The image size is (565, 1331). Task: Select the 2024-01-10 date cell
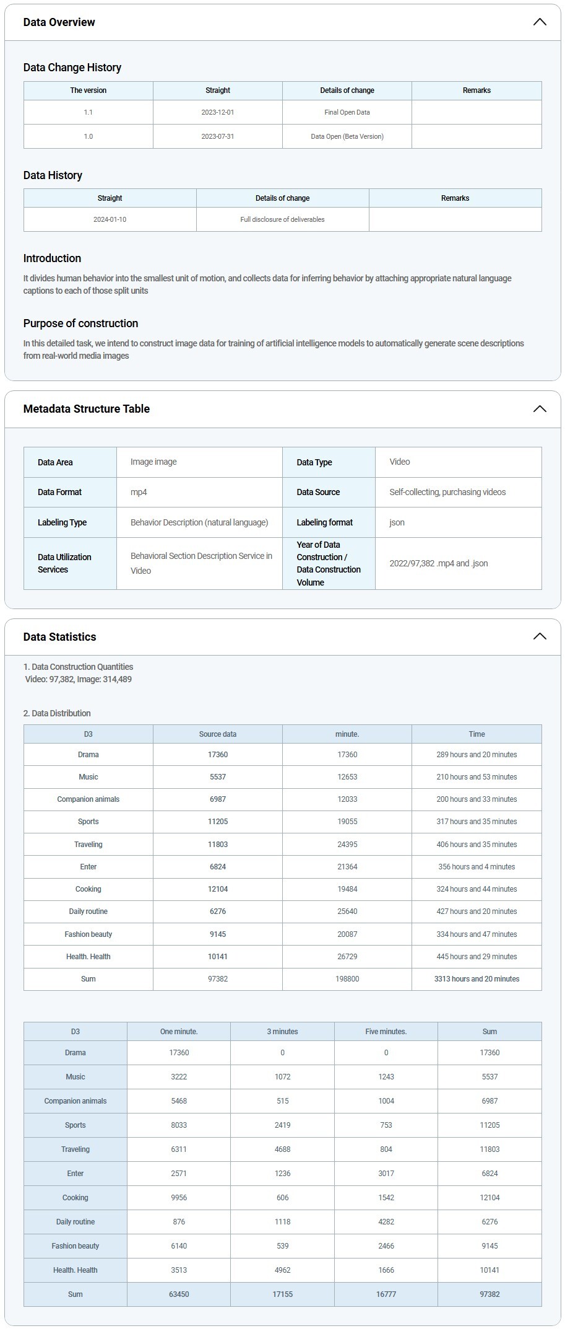(110, 219)
